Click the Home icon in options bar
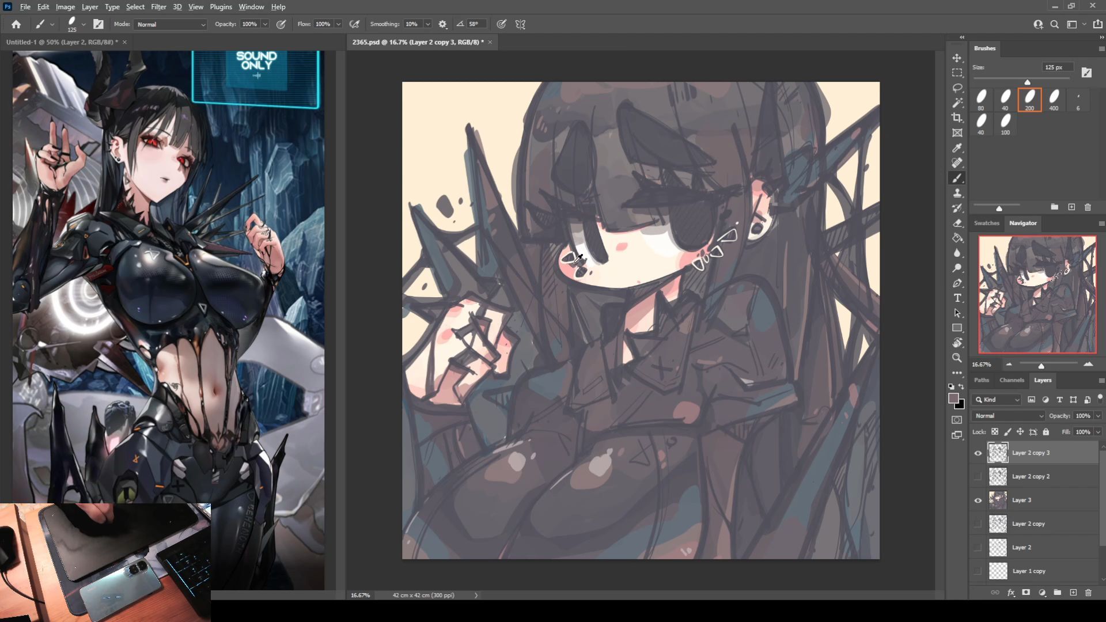 pyautogui.click(x=16, y=24)
